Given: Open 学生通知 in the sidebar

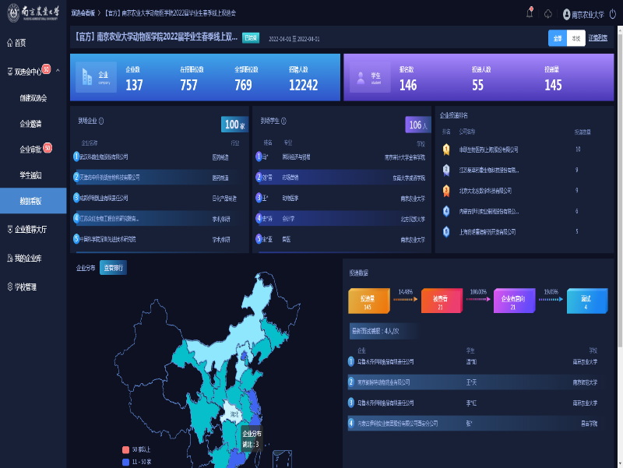Looking at the screenshot, I should coord(31,174).
